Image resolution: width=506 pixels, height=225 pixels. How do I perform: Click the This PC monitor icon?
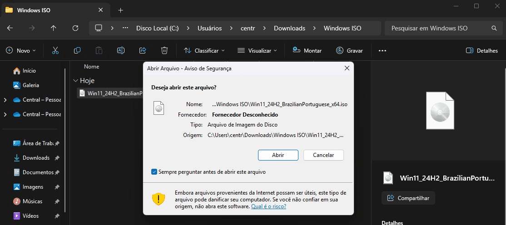pyautogui.click(x=99, y=29)
